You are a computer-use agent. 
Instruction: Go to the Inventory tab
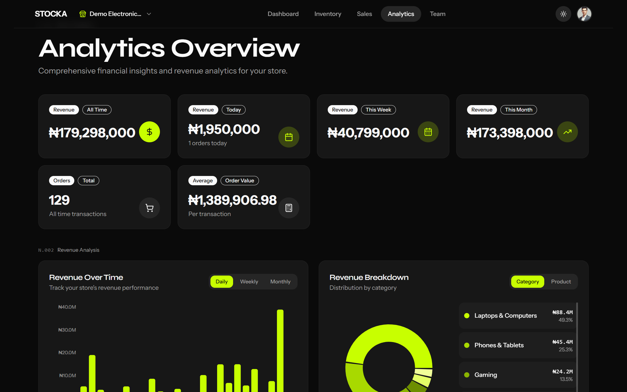327,14
